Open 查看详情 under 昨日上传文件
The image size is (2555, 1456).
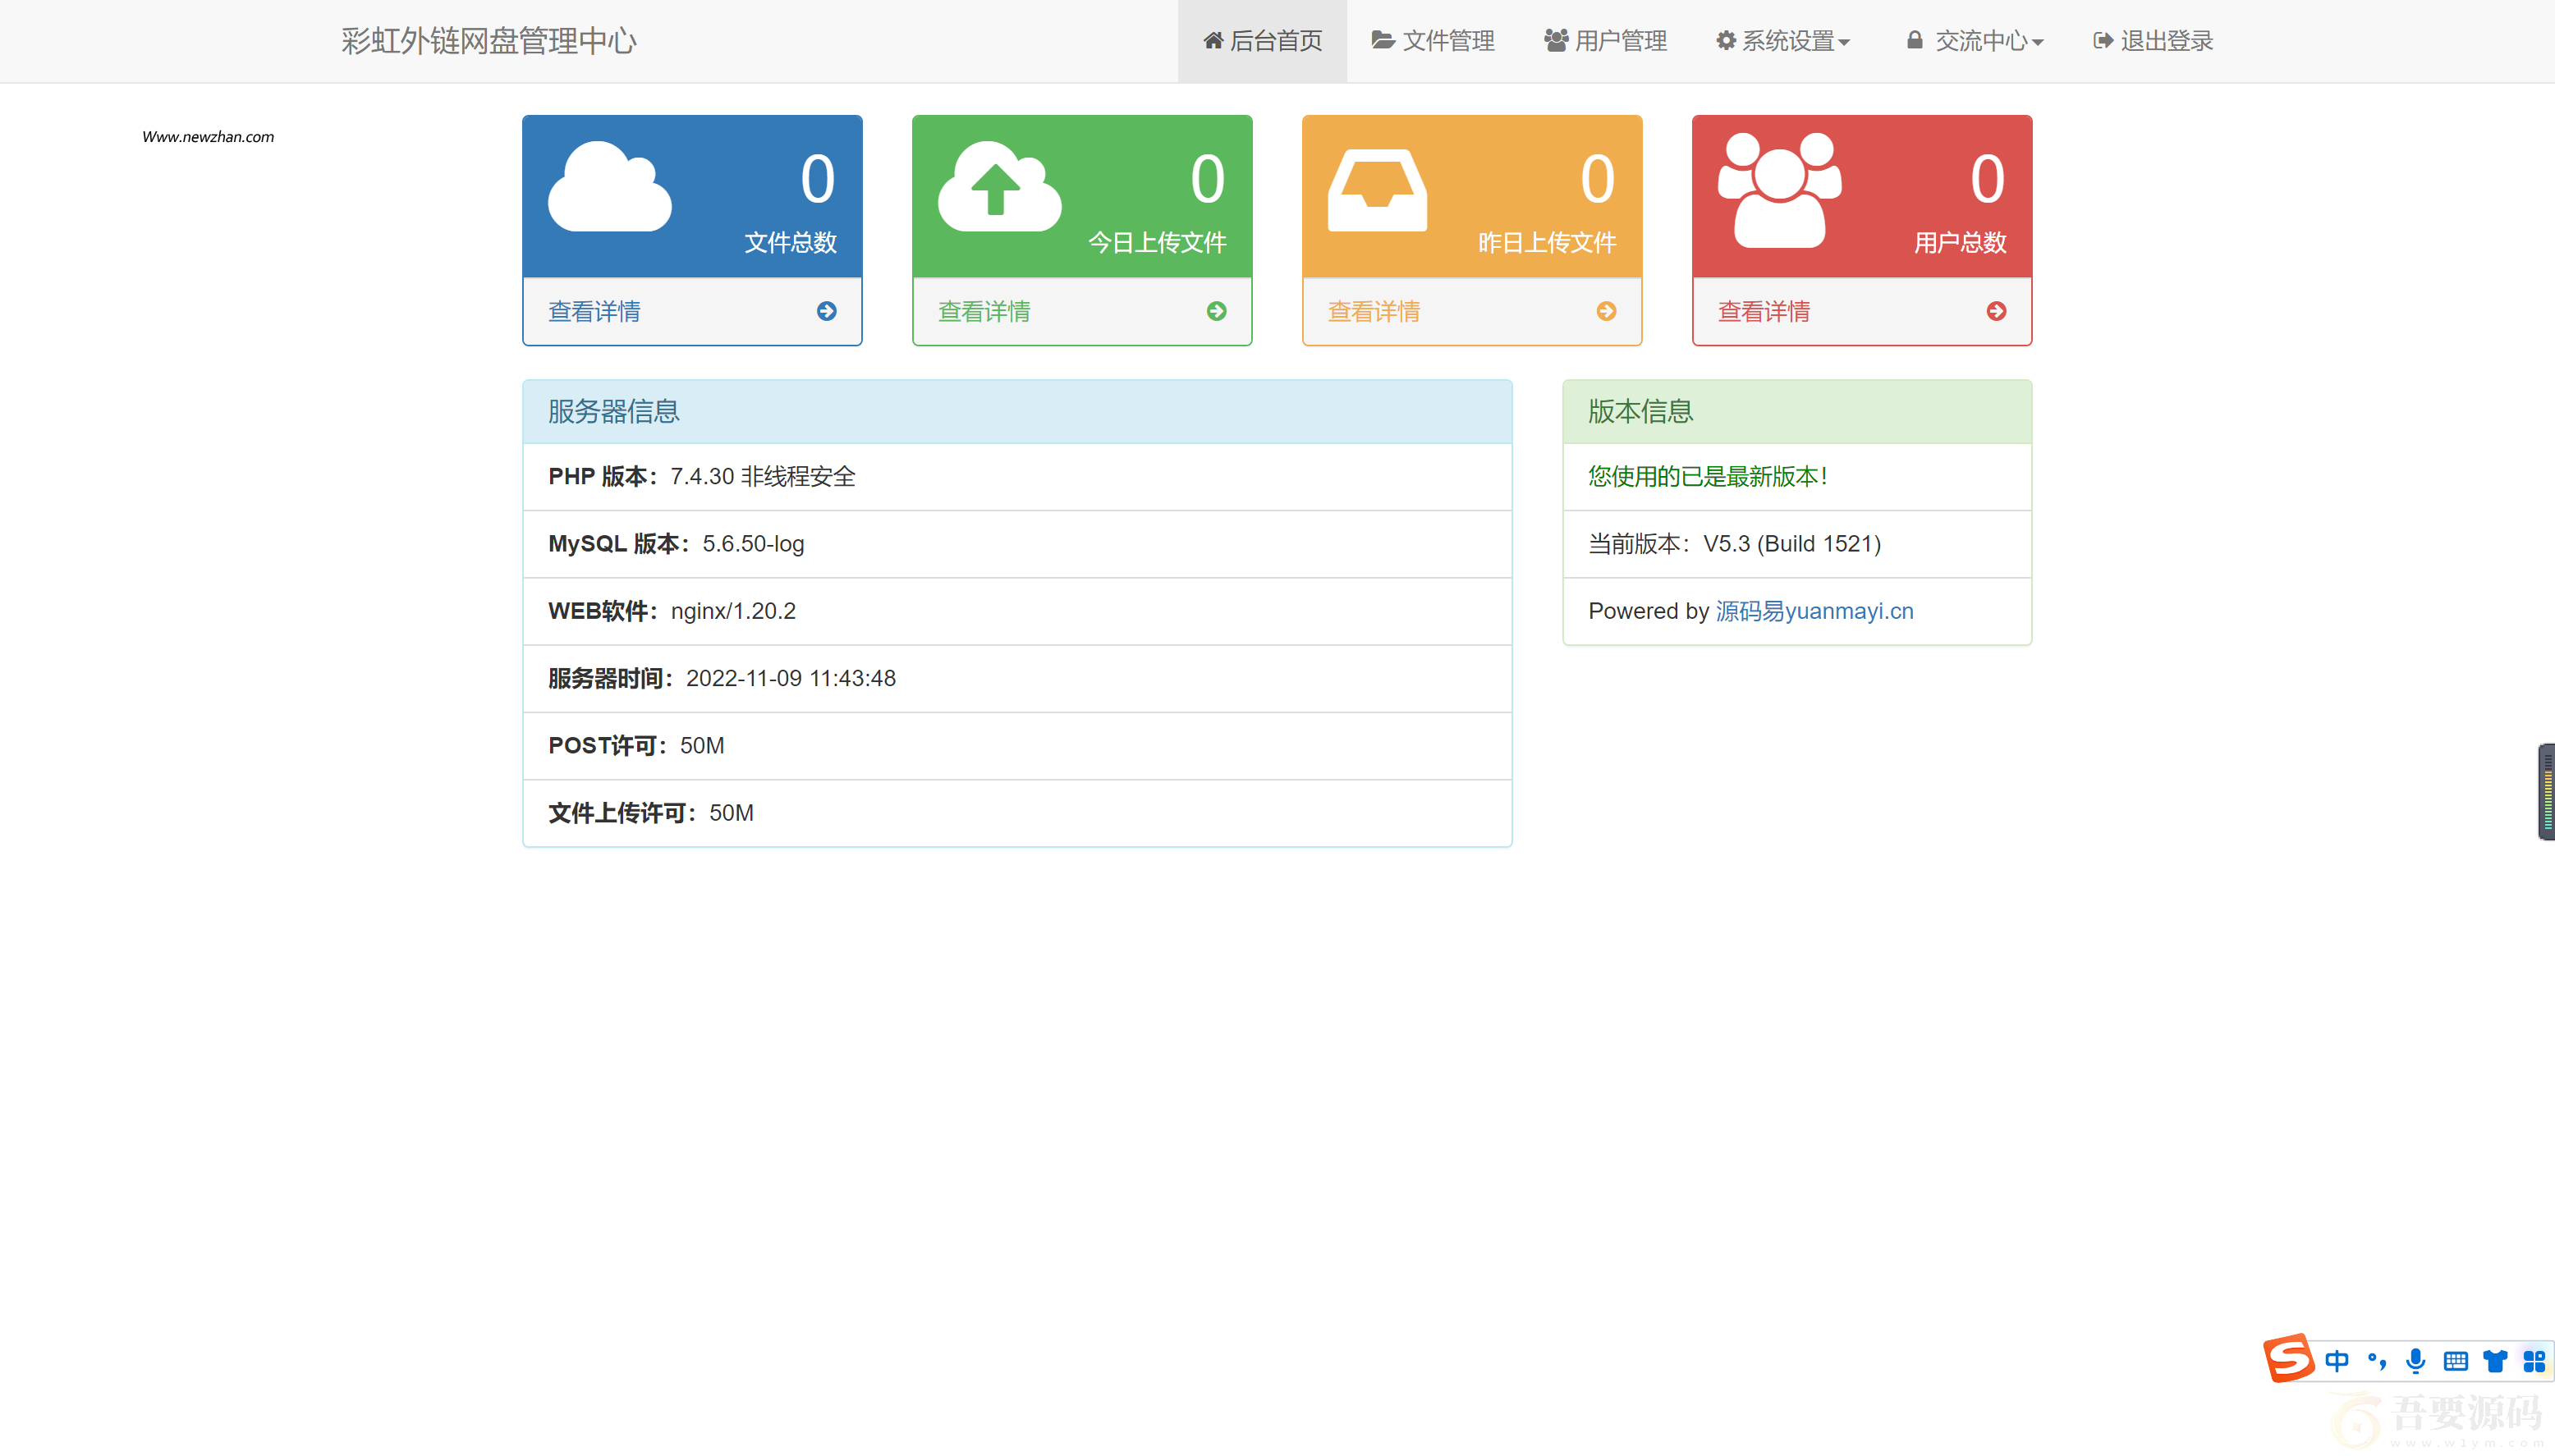tap(1374, 312)
